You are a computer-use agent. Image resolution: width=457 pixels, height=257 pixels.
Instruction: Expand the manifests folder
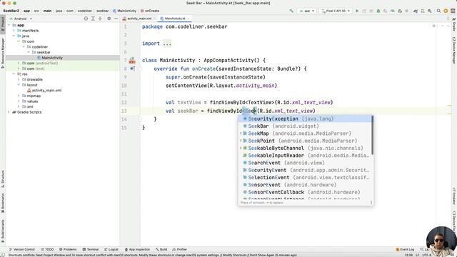14,31
